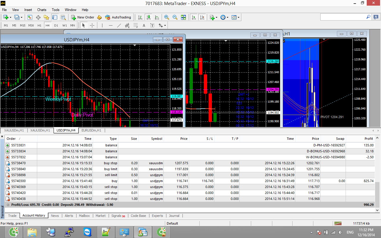
Task: Switch chart to line chart style
Action: click(157, 17)
